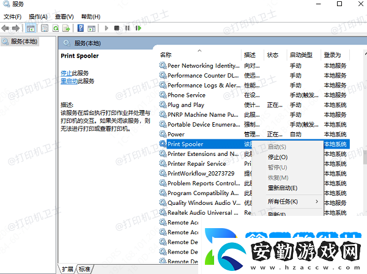This screenshot has width=367, height=274.
Task: Click gear icon beside Plug and Play
Action: 163,105
